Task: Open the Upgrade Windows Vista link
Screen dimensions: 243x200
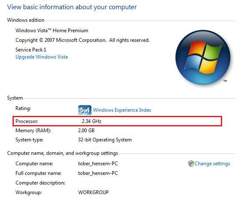Action: point(41,57)
